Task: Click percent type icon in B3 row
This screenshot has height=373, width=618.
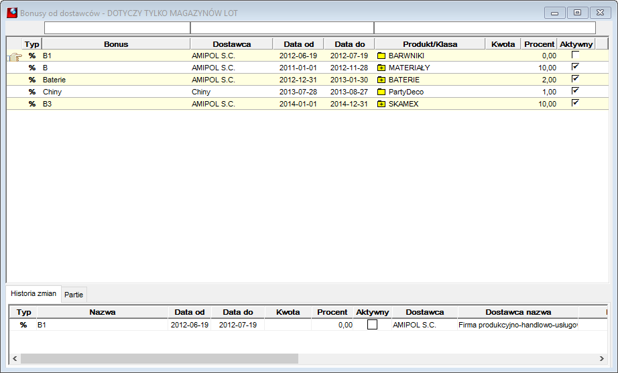Action: [x=32, y=104]
